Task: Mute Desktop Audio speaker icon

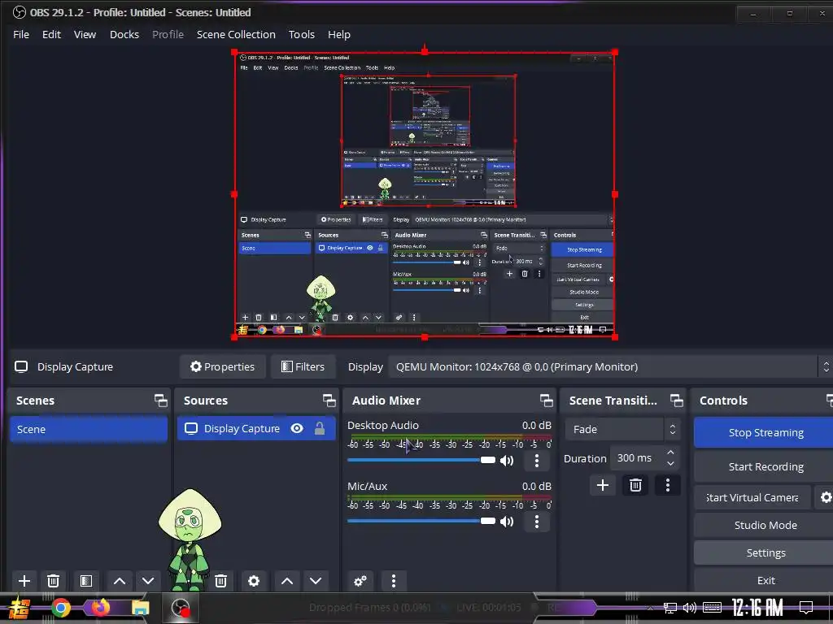Action: [507, 461]
